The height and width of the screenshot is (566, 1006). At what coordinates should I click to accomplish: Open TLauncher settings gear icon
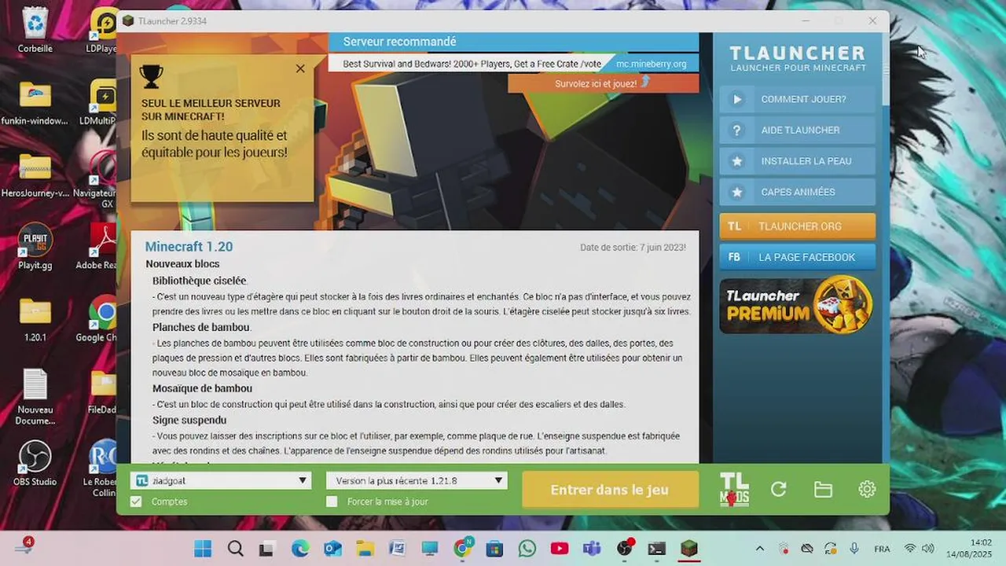tap(867, 490)
